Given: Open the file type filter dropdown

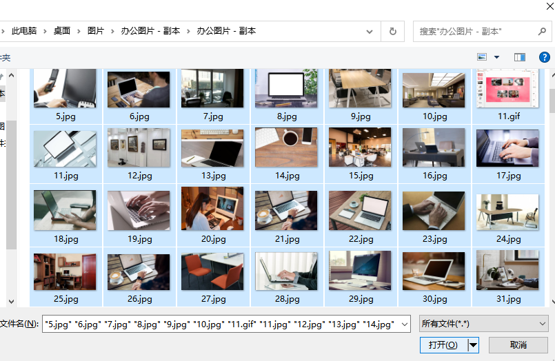Looking at the screenshot, I should pos(484,324).
